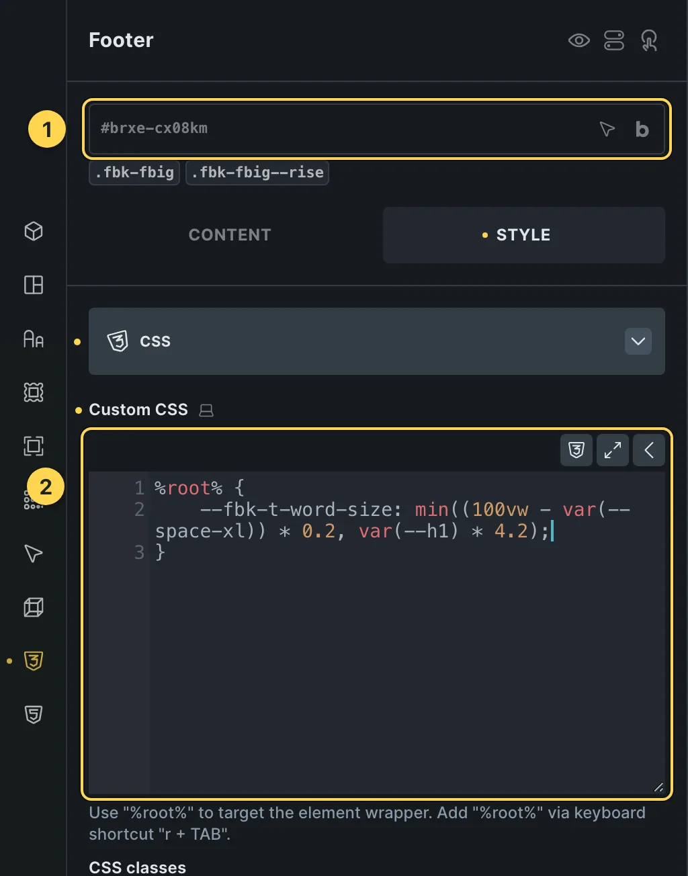Open the yellow CSS3 icon in sidebar
Screen dimensions: 688x876
pos(34,661)
